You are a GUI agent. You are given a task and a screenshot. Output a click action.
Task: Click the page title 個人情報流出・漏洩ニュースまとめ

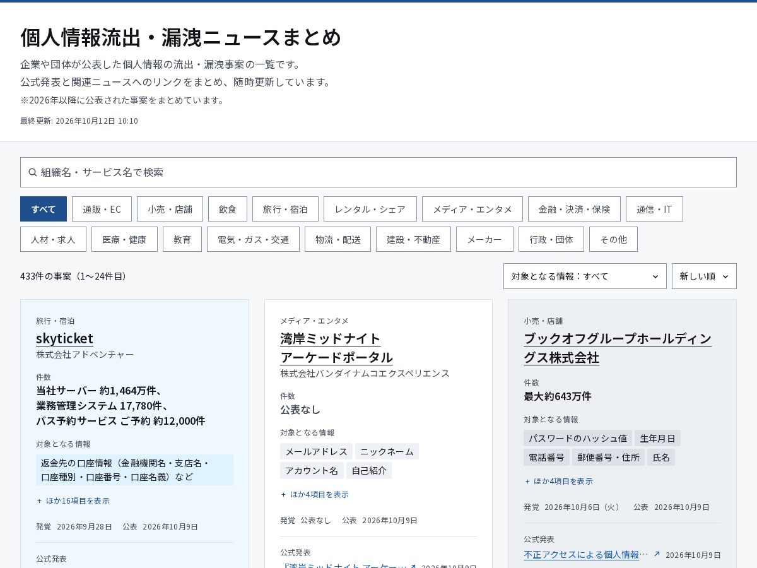pos(181,37)
